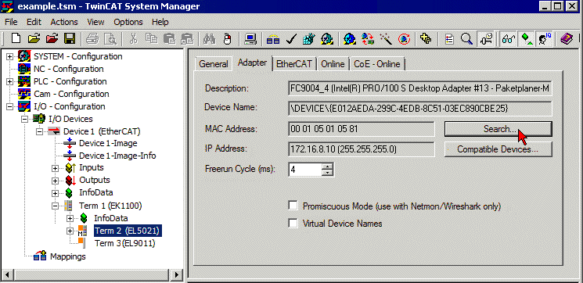The height and width of the screenshot is (283, 583).
Task: Increase Freerun Cycle with the up arrow
Action: 327,166
